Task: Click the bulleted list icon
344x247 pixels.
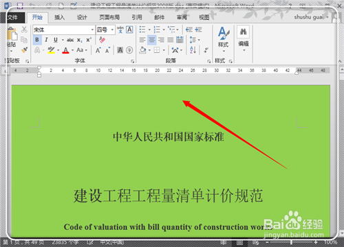Action: pyautogui.click(x=142, y=30)
